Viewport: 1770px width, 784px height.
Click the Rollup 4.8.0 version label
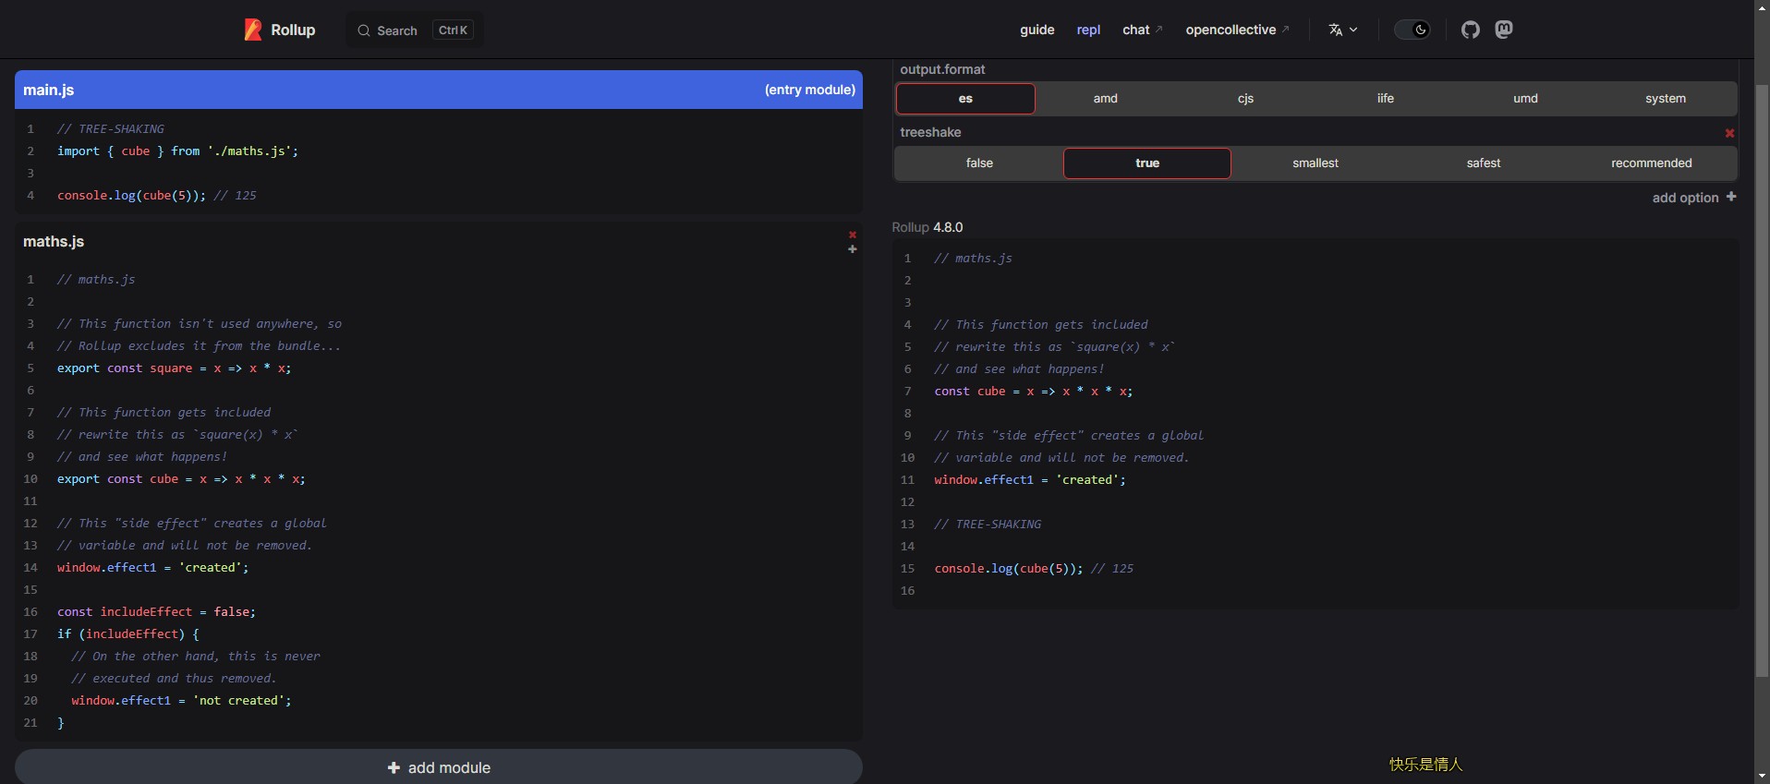click(927, 227)
